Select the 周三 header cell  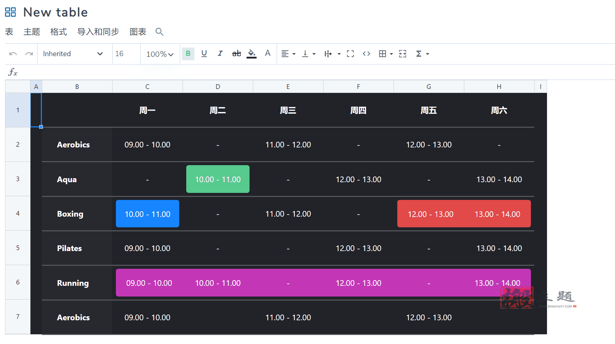288,110
